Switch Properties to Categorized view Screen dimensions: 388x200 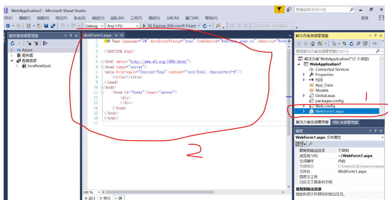(x=298, y=144)
